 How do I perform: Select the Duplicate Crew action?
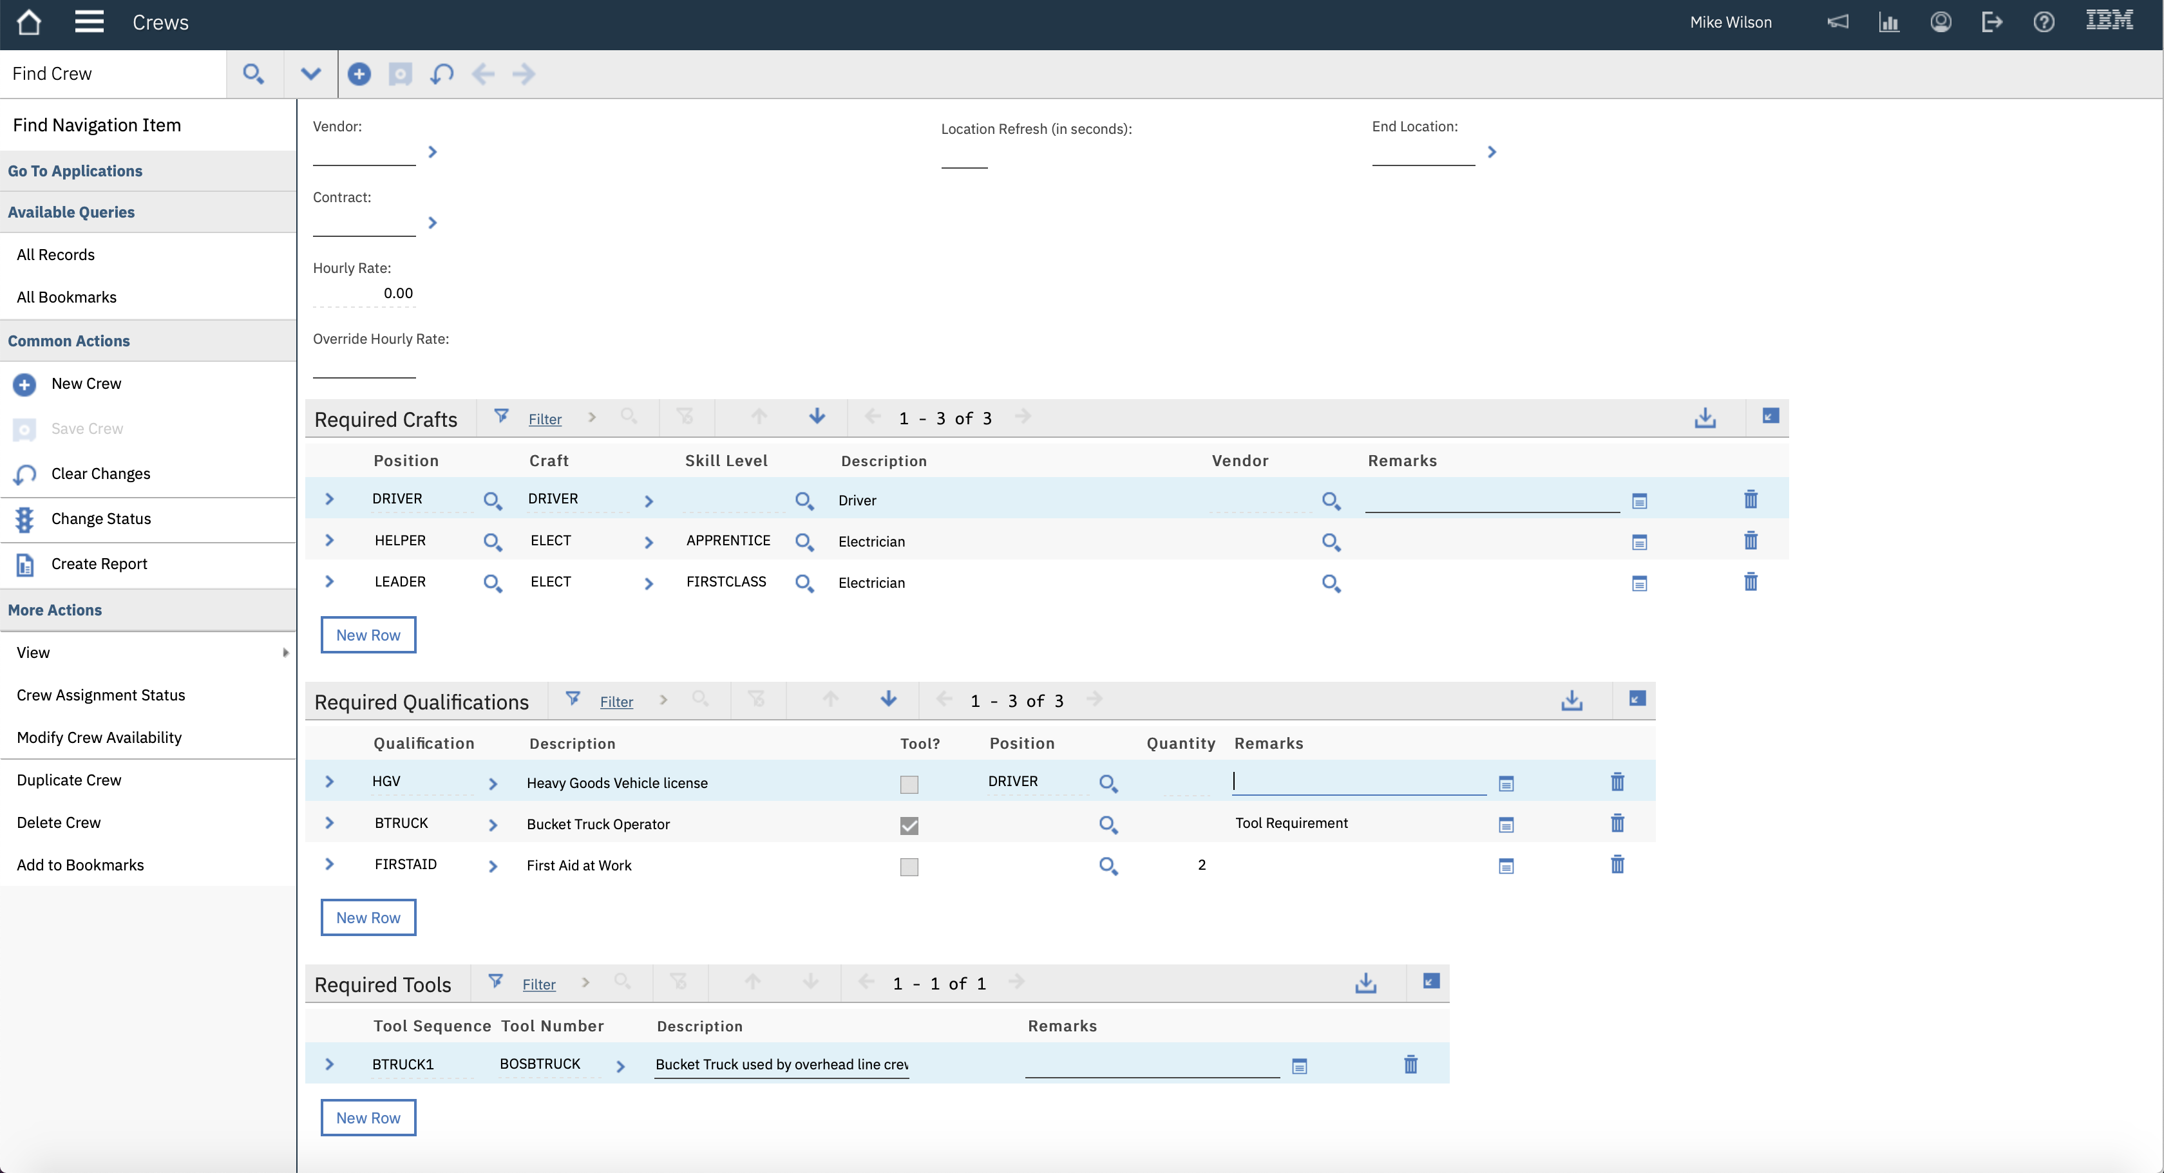[x=69, y=780]
